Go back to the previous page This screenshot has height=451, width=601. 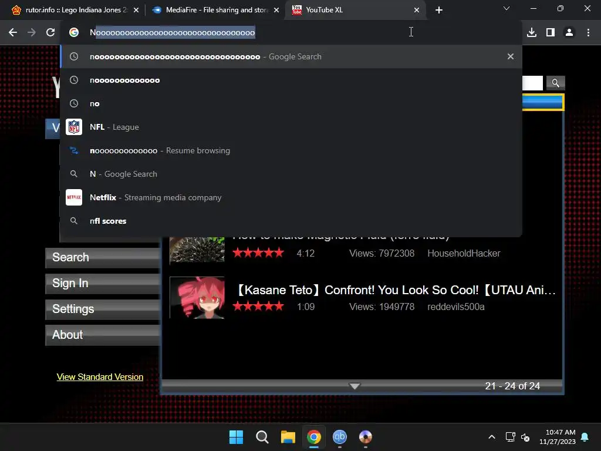[13, 32]
